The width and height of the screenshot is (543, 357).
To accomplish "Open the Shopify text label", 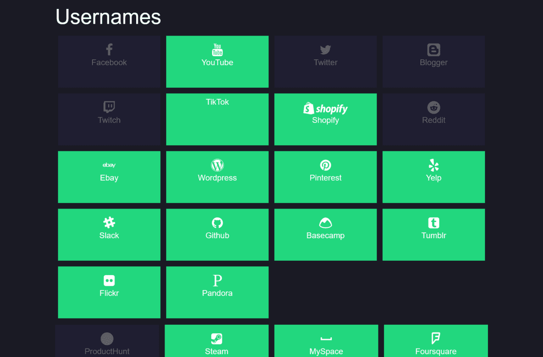I will pos(325,120).
